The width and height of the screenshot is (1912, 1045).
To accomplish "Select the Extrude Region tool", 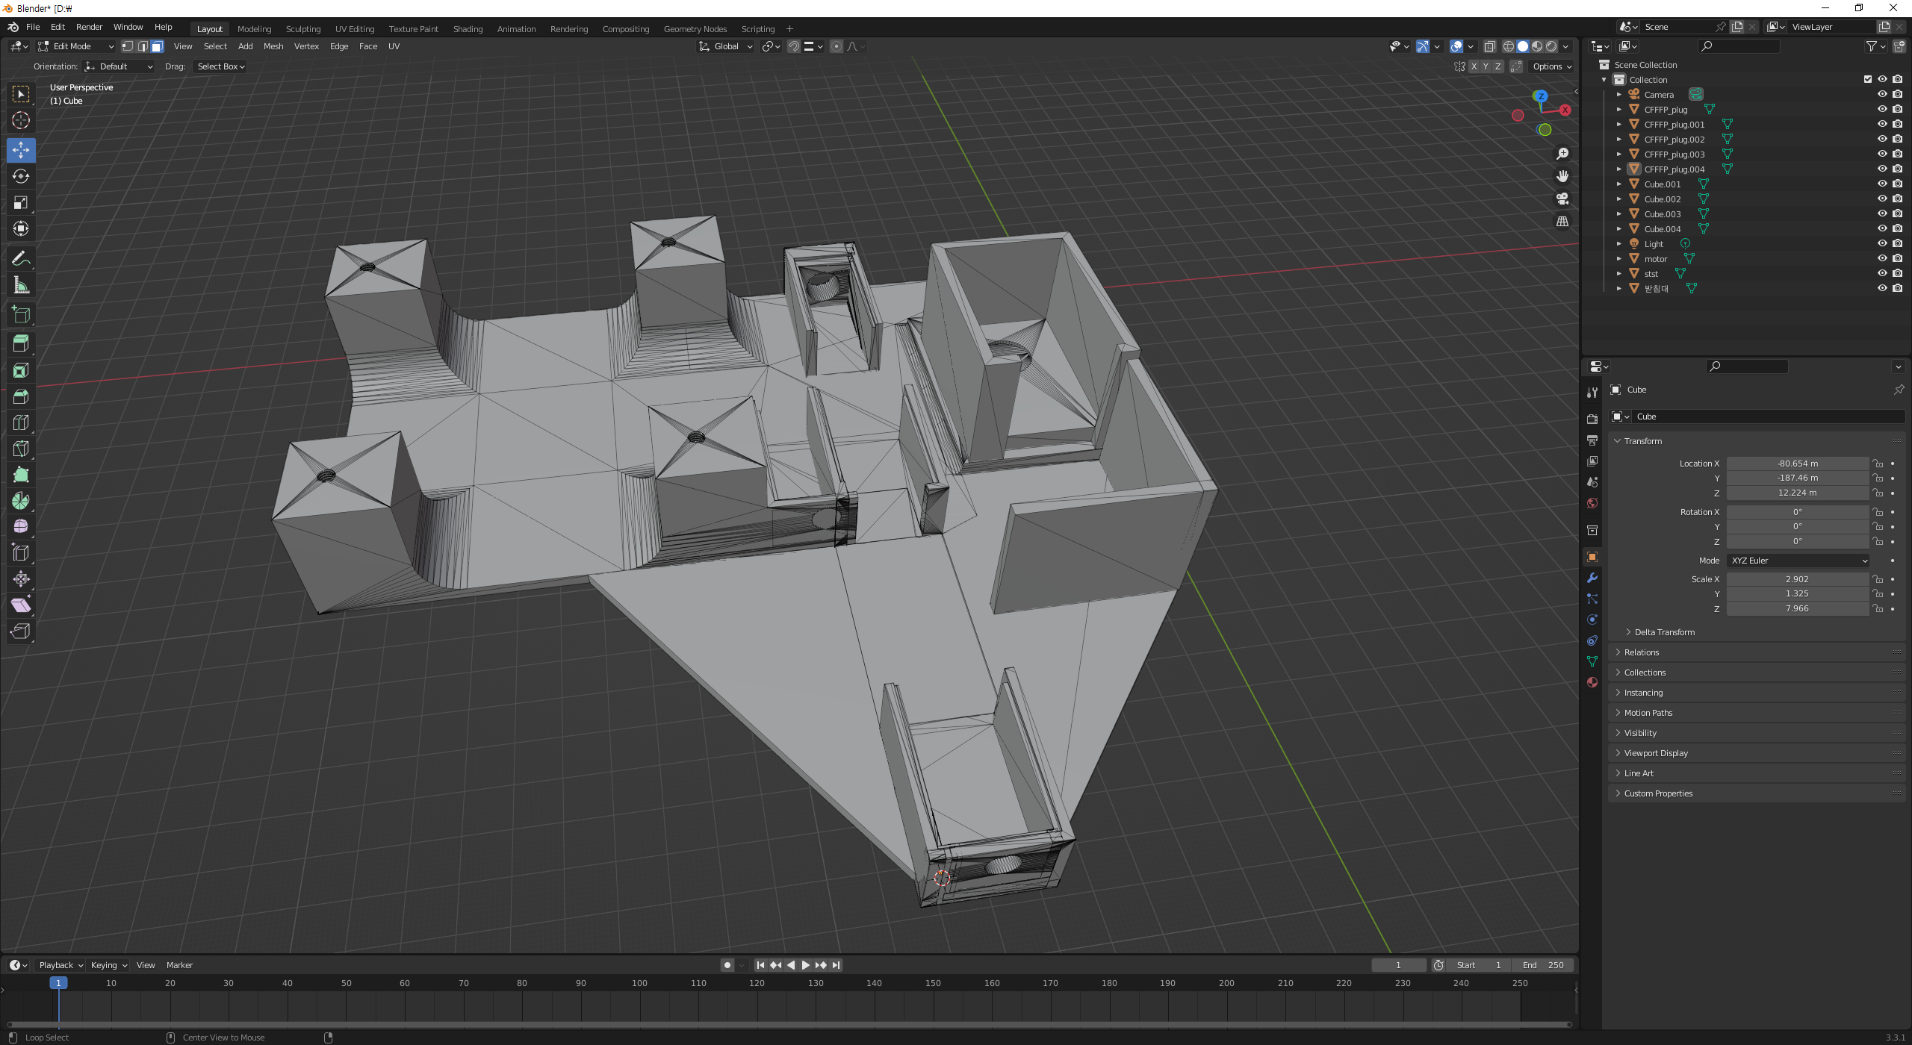I will [21, 343].
